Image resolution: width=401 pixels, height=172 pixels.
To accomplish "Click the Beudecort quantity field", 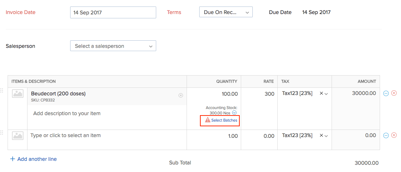I will tap(217, 94).
